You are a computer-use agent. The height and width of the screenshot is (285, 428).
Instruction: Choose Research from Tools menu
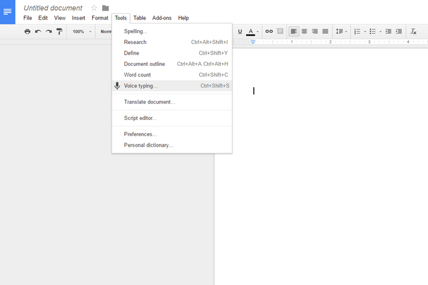[172, 42]
